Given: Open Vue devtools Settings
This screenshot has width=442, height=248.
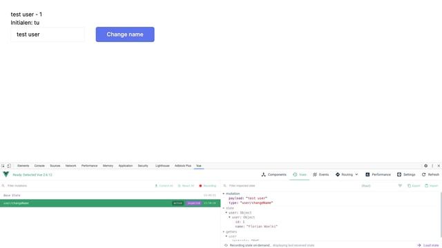Looking at the screenshot, I should point(406,174).
